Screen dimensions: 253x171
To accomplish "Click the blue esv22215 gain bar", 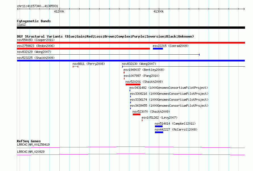I will 158,49.
